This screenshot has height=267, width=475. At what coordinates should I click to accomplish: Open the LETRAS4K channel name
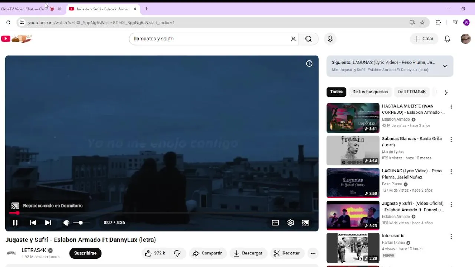pos(34,251)
